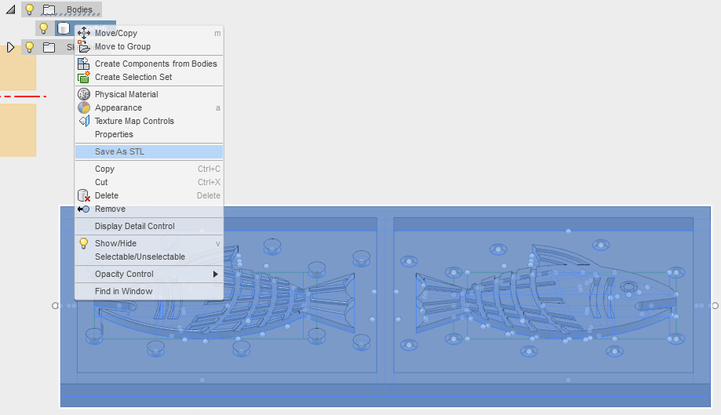The width and height of the screenshot is (721, 415).
Task: Toggle visibility lightbulb of Sketches folder
Action: [x=30, y=47]
